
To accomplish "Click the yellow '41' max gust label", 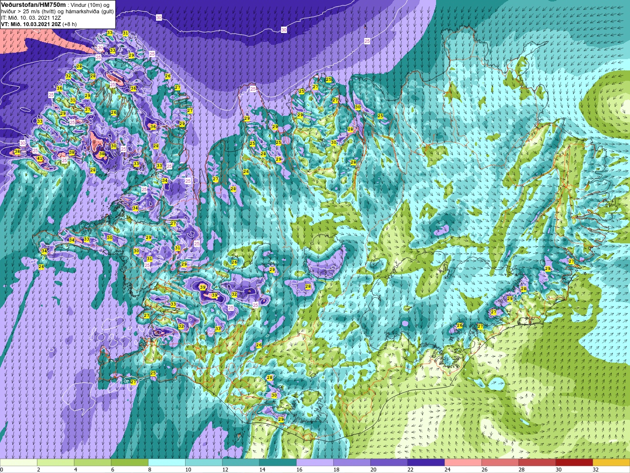I will (40, 159).
